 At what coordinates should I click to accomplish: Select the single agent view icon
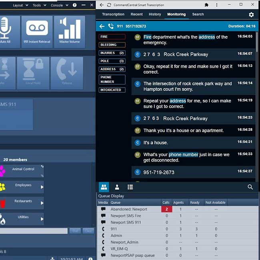point(117,187)
